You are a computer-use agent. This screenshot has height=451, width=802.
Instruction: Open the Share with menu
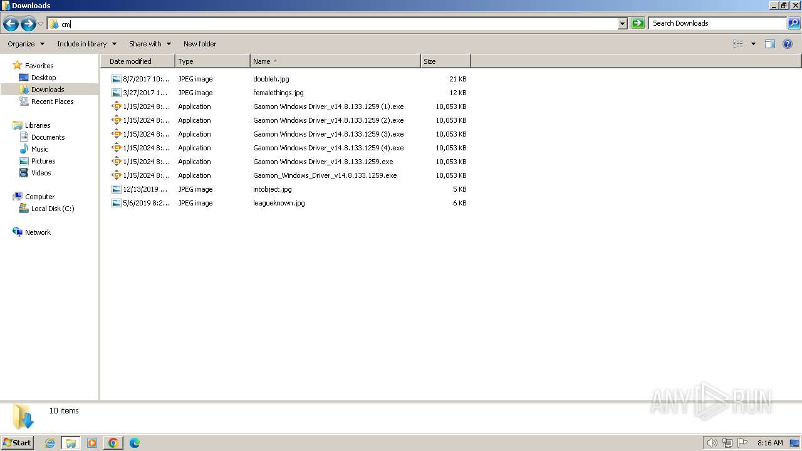tap(150, 44)
